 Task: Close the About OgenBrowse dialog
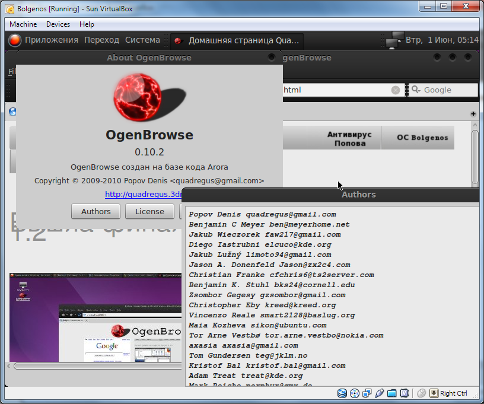coord(272,58)
